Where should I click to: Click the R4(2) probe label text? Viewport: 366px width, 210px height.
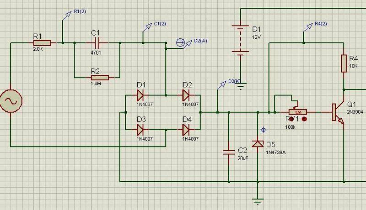(x=321, y=24)
